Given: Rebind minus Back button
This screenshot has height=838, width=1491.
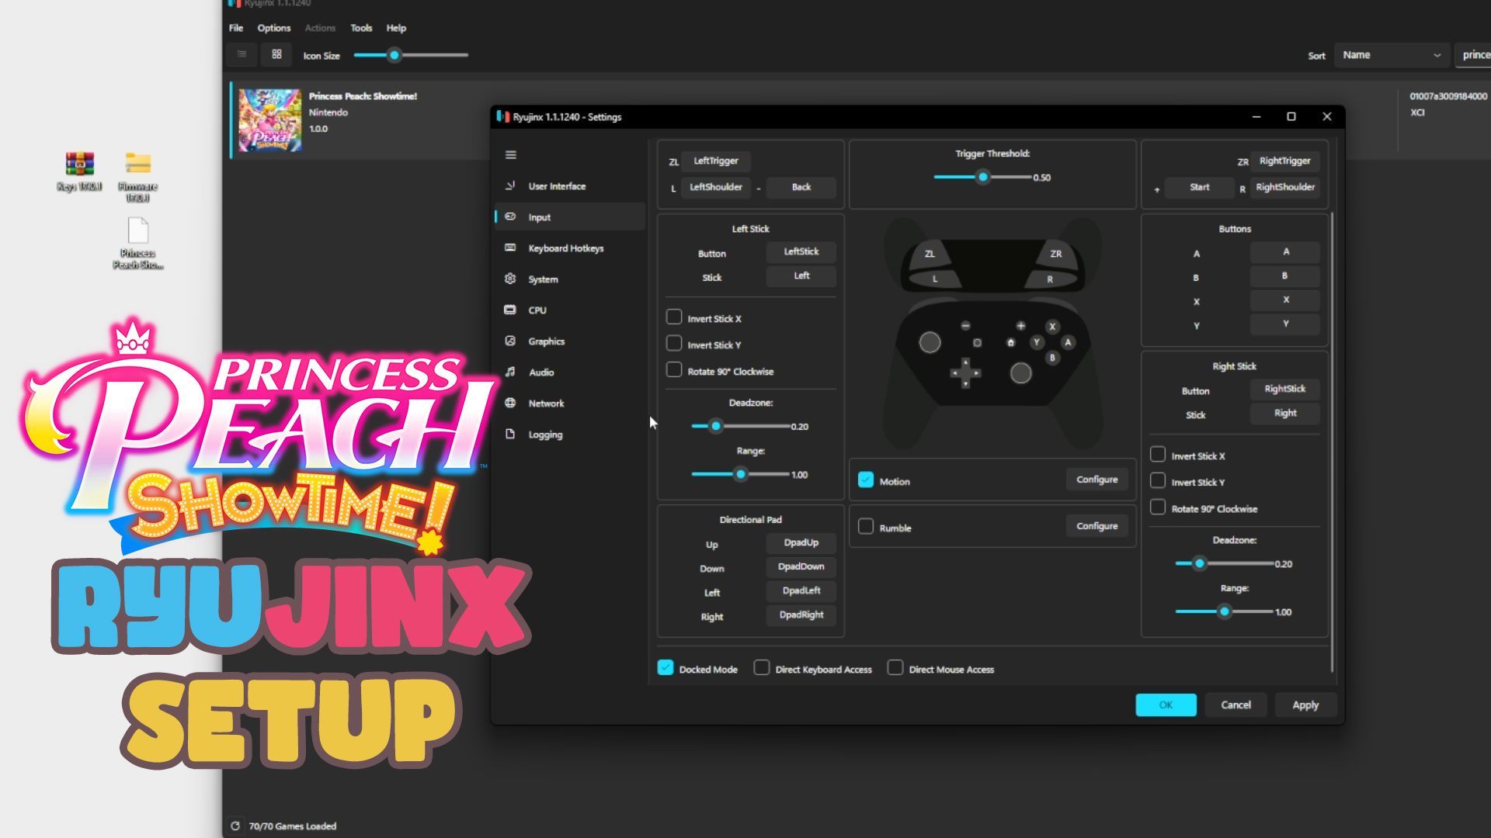Looking at the screenshot, I should pos(801,187).
